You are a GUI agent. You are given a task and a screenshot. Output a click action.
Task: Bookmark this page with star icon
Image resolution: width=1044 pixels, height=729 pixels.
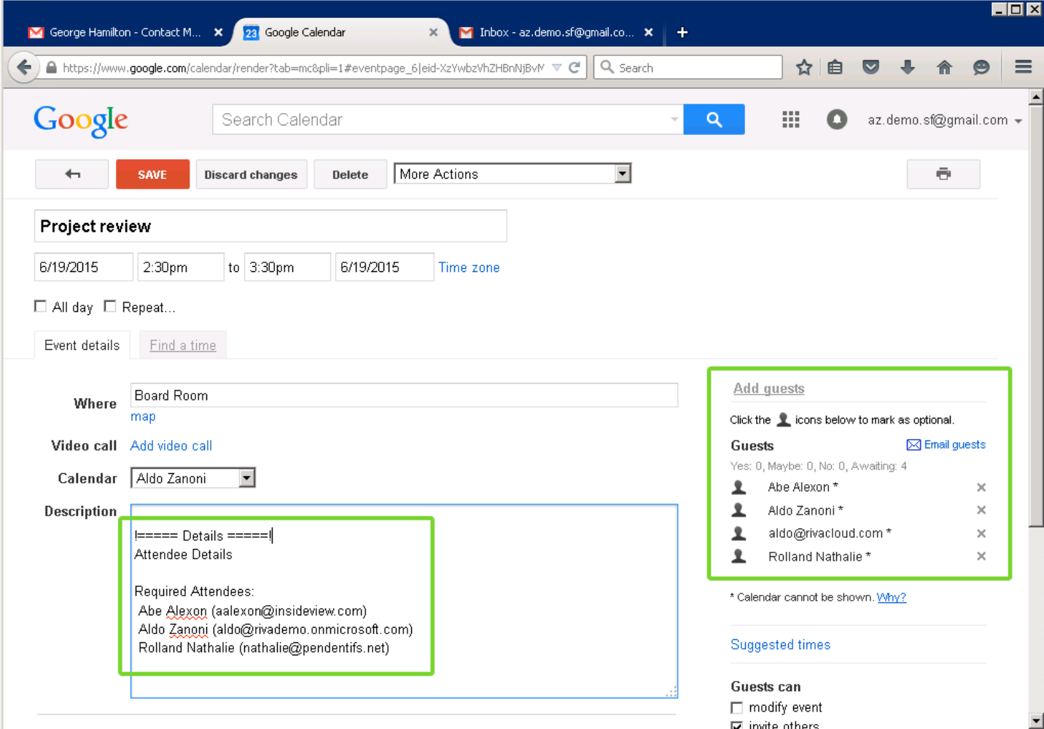point(804,68)
